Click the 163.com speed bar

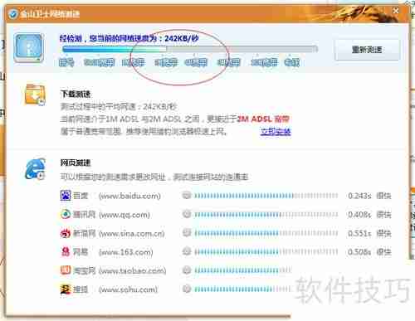click(x=266, y=252)
